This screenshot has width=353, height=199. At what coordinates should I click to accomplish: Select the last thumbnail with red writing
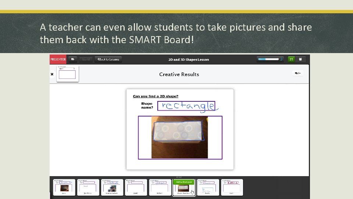click(232, 187)
